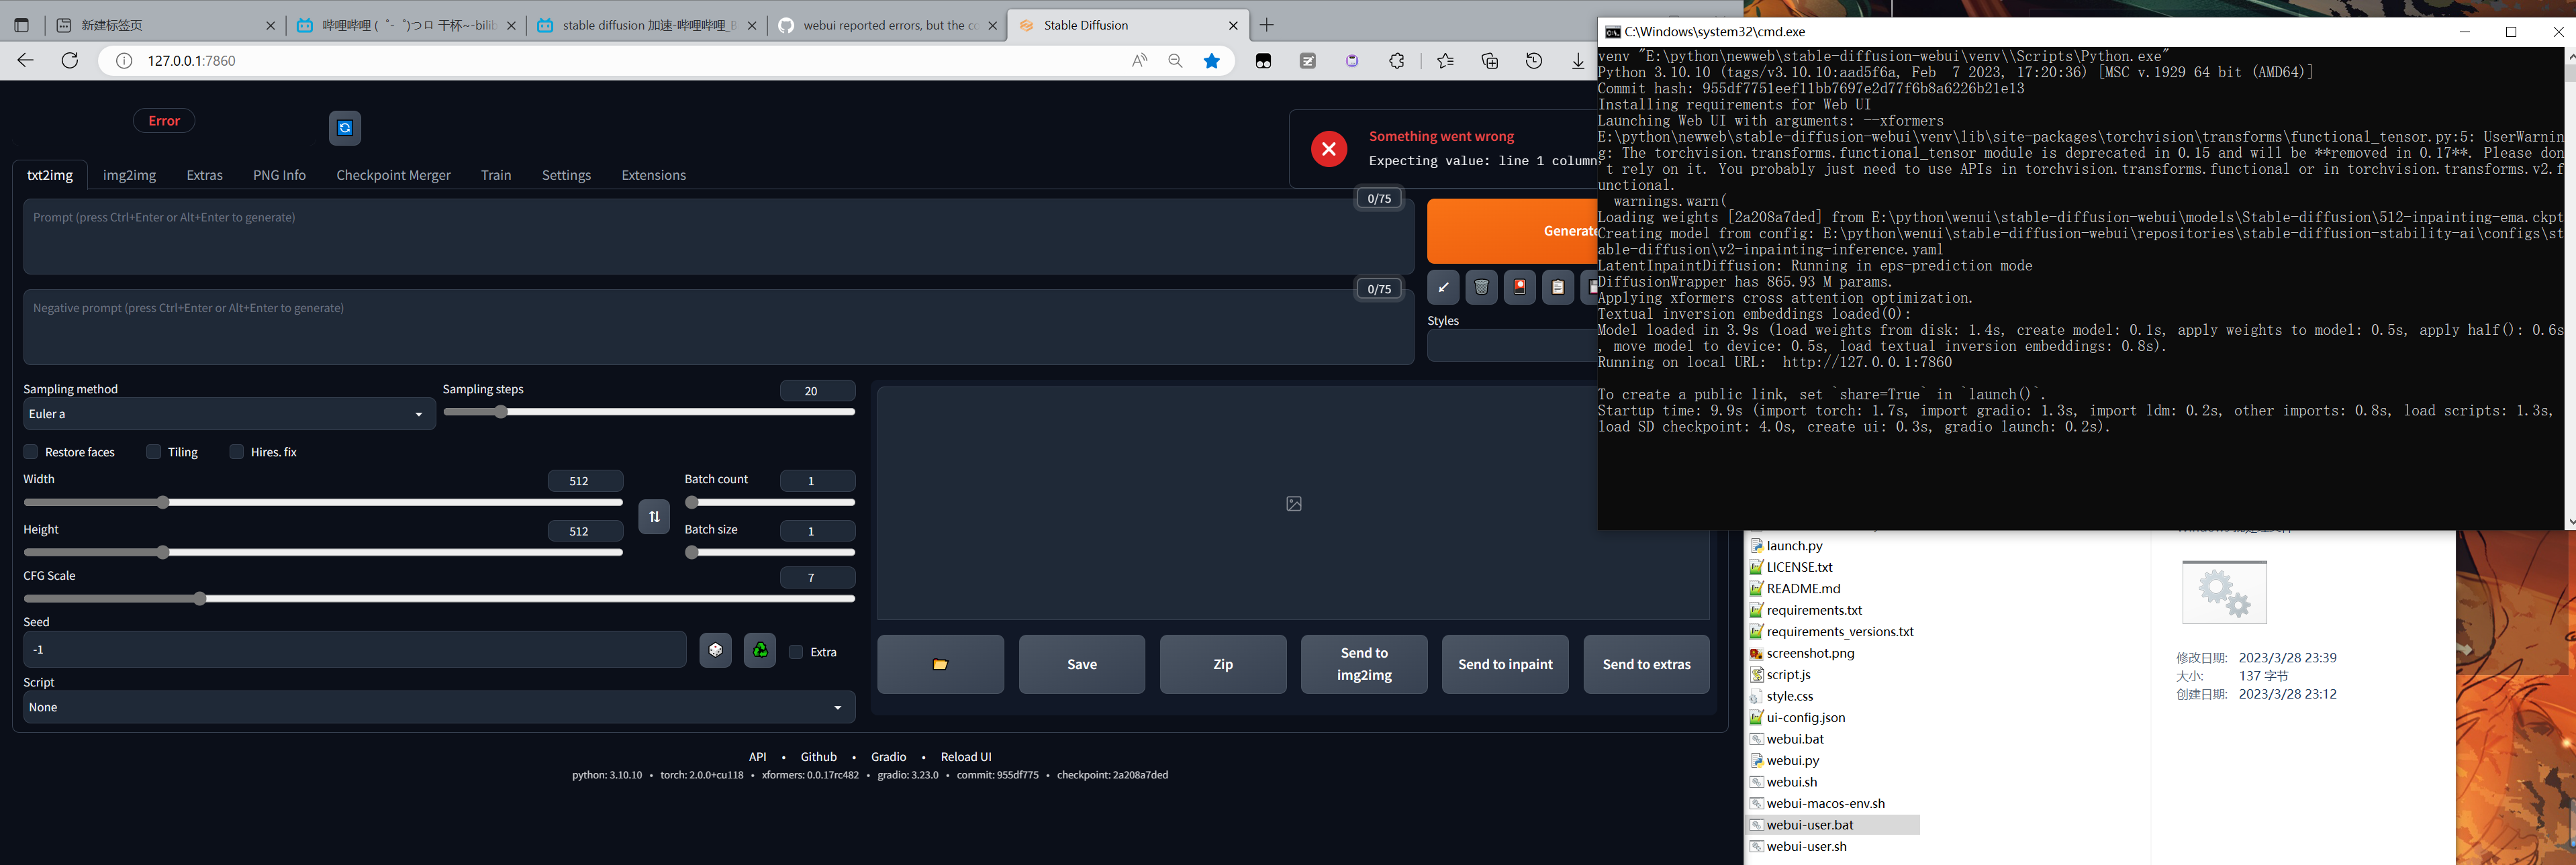Viewport: 2576px width, 865px height.
Task: Enable the Tiling checkbox
Action: (154, 452)
